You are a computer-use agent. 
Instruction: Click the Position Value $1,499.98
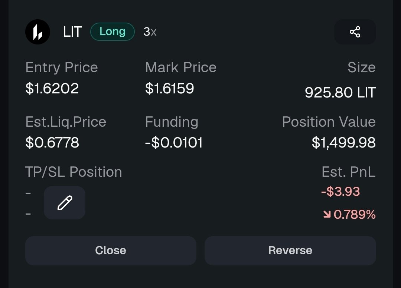tap(344, 142)
